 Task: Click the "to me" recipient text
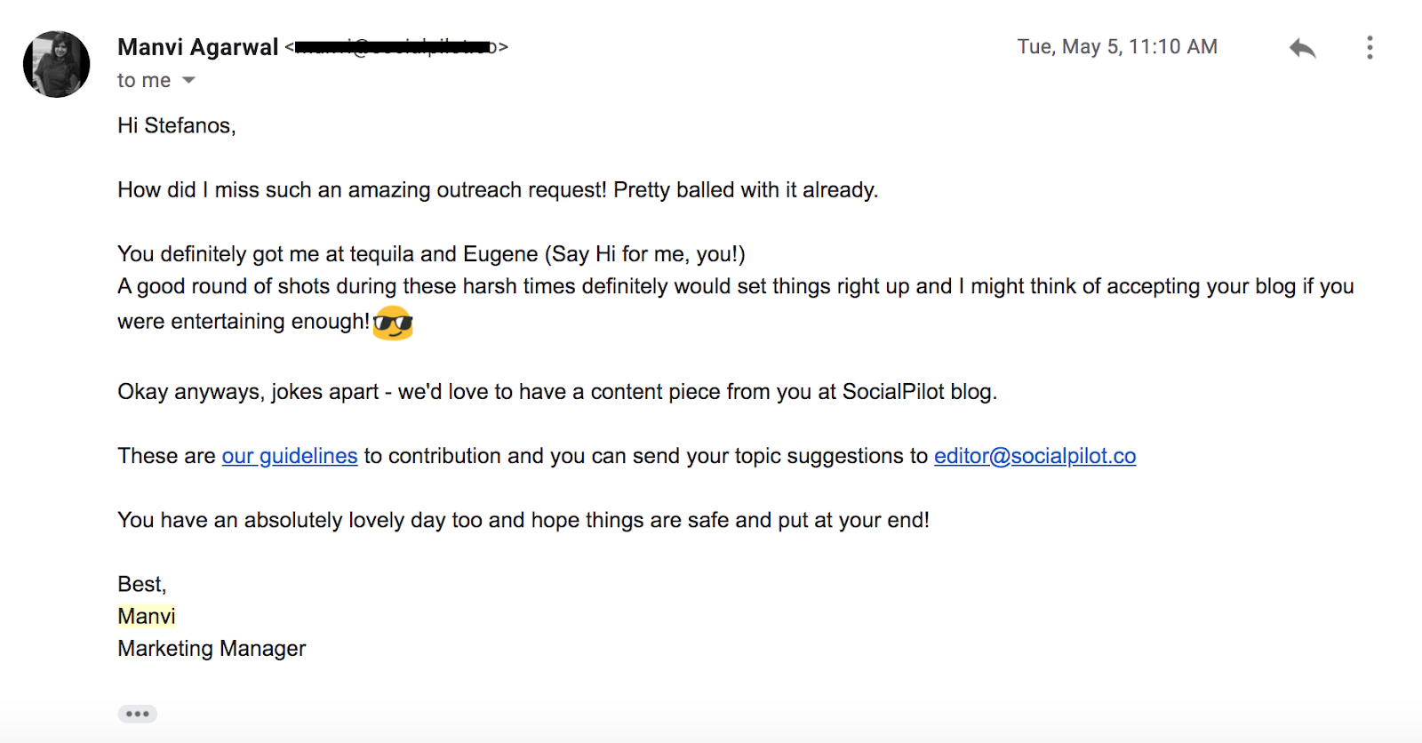pyautogui.click(x=144, y=80)
